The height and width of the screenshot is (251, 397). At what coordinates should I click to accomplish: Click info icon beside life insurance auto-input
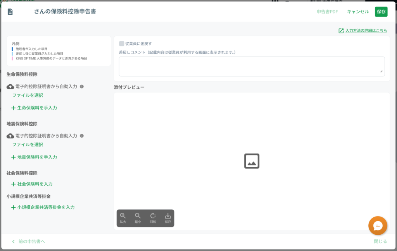click(x=82, y=87)
